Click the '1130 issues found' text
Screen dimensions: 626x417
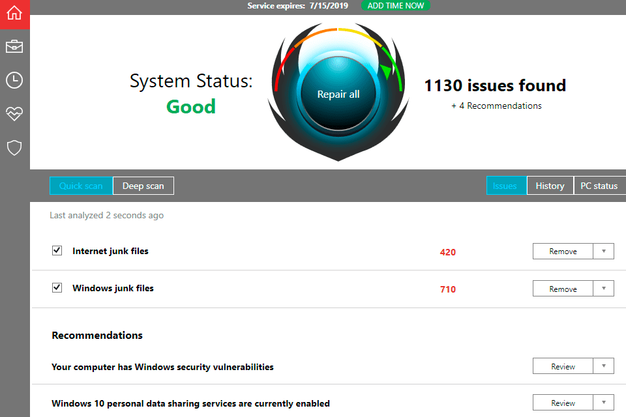click(x=495, y=85)
